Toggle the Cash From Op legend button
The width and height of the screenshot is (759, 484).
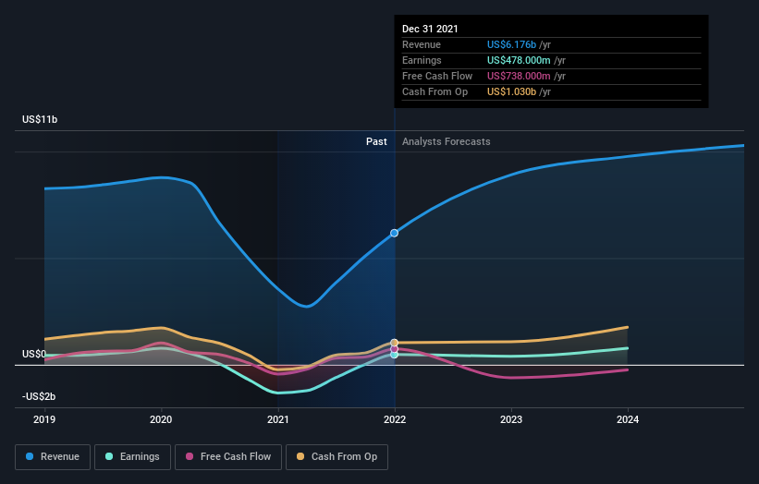click(x=337, y=457)
